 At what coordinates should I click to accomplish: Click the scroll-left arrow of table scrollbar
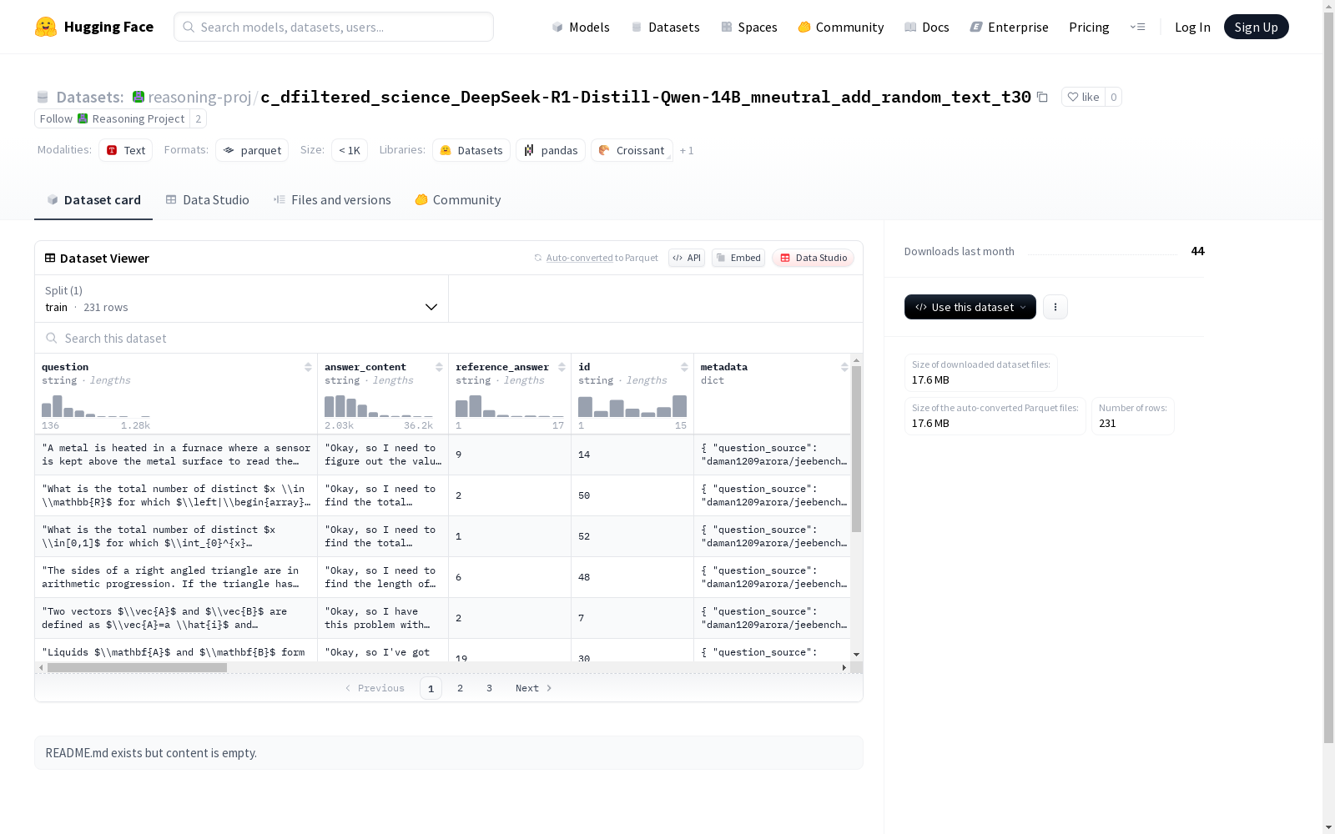[x=41, y=667]
